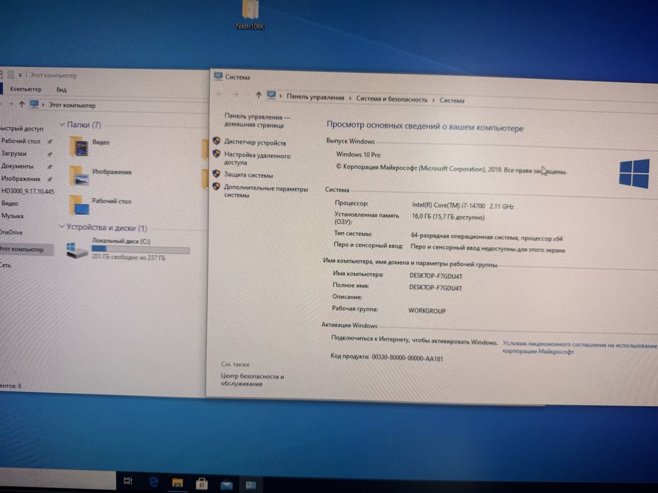Expand chevron after Система и безопасность breadcrumb

point(434,100)
